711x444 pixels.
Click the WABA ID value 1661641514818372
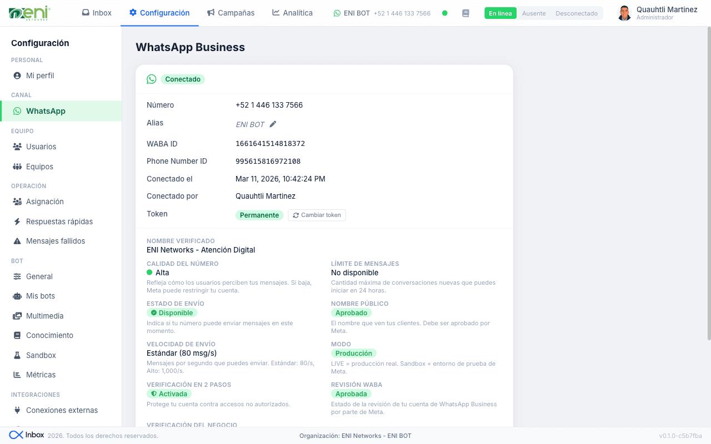271,144
